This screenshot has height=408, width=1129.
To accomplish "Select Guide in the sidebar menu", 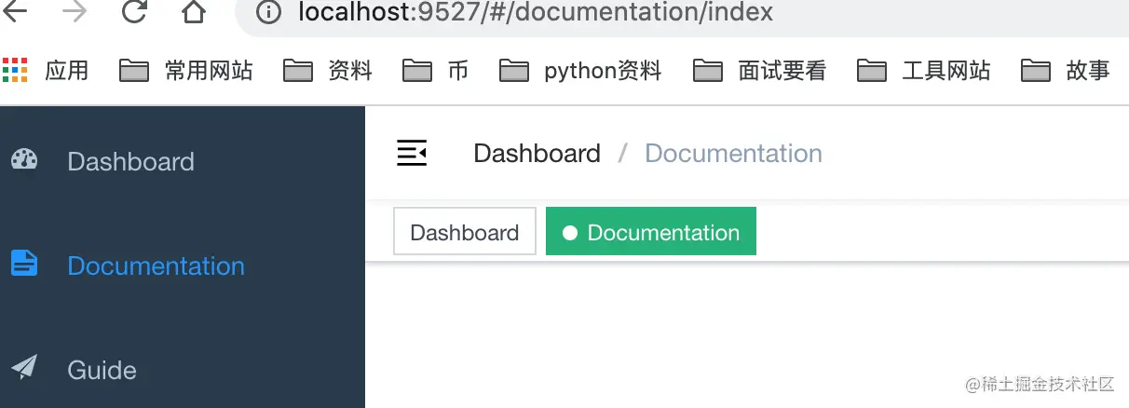I will 183,370.
